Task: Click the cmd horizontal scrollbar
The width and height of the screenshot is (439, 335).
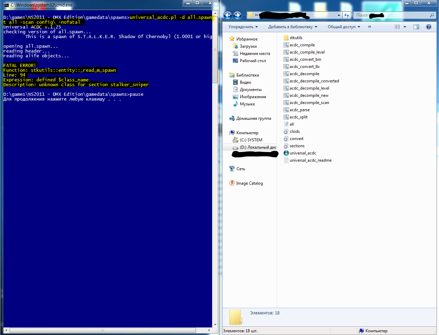Action: point(103,330)
